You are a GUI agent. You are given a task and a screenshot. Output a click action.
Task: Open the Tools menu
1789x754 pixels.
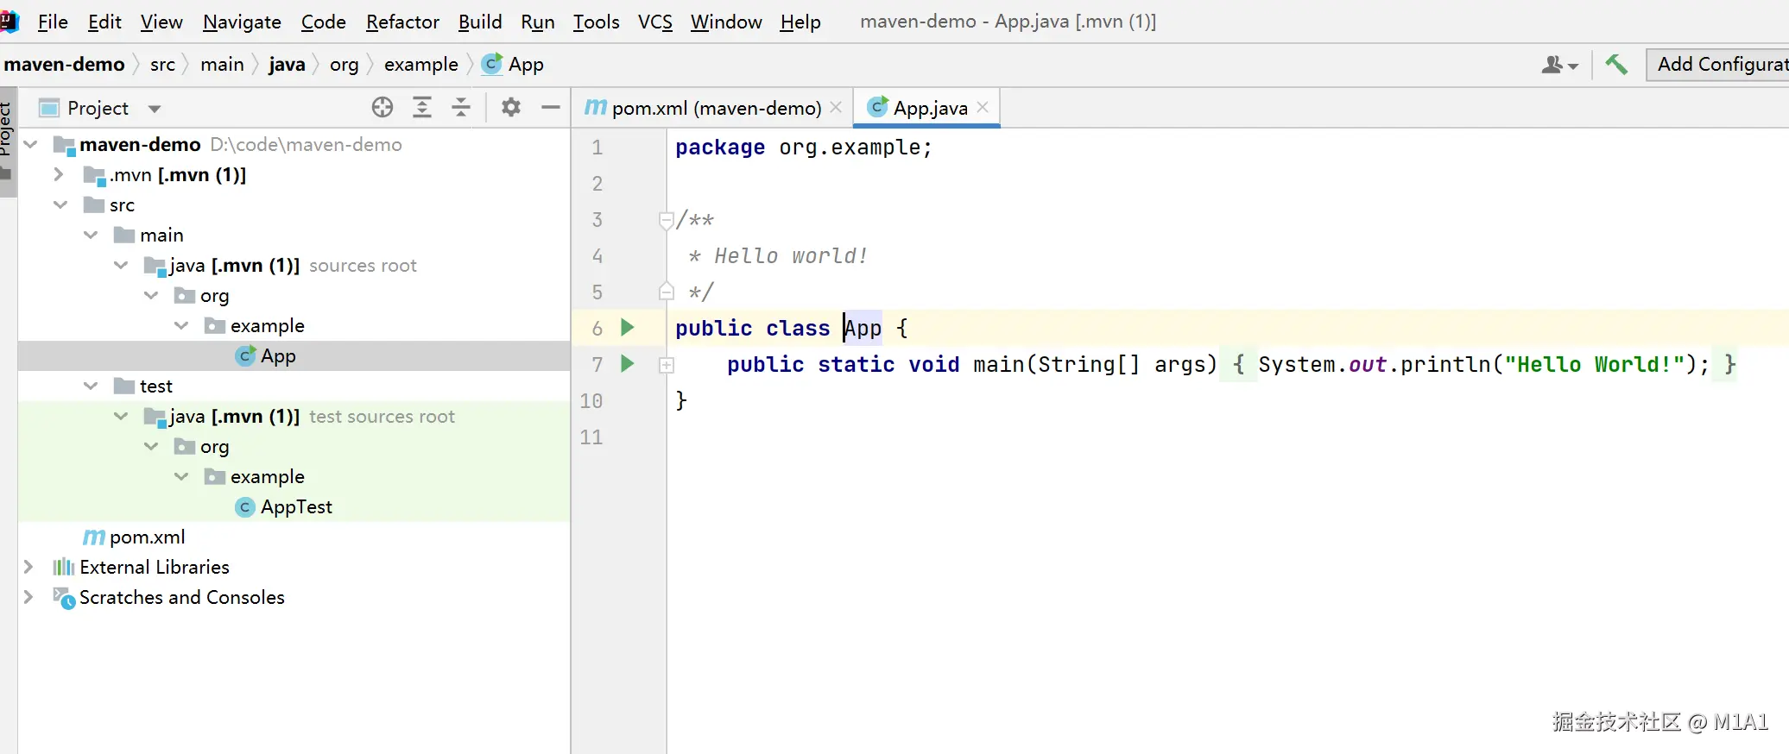pos(597,22)
